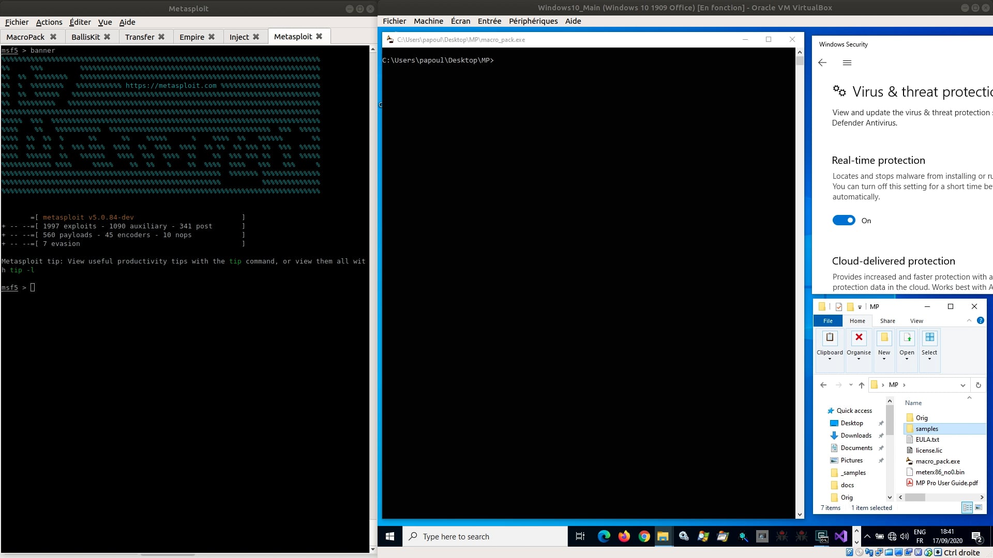Switch to the Empire tab in Metasploit
The width and height of the screenshot is (993, 558).
[192, 37]
